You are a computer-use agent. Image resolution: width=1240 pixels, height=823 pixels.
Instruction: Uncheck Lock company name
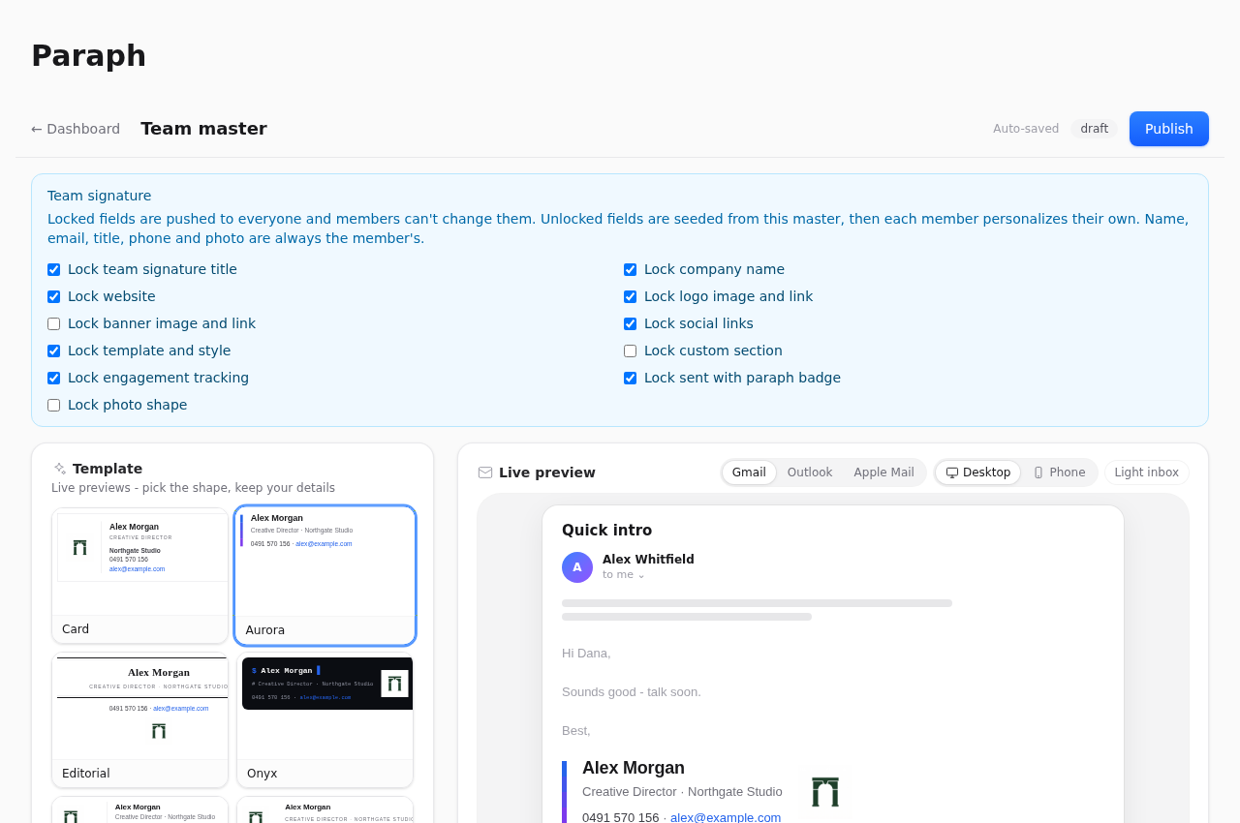tap(631, 270)
